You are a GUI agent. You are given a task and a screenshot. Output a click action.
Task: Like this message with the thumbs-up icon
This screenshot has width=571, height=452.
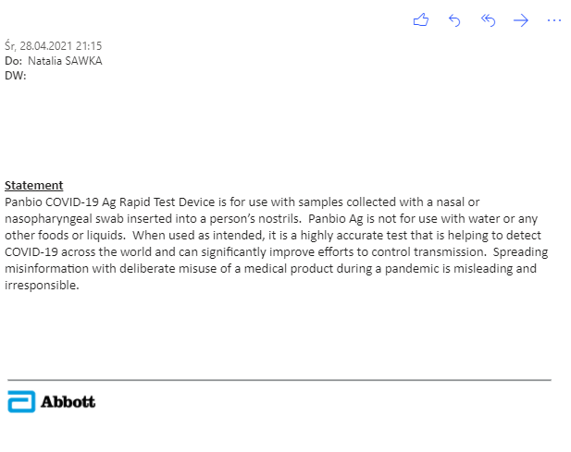421,20
